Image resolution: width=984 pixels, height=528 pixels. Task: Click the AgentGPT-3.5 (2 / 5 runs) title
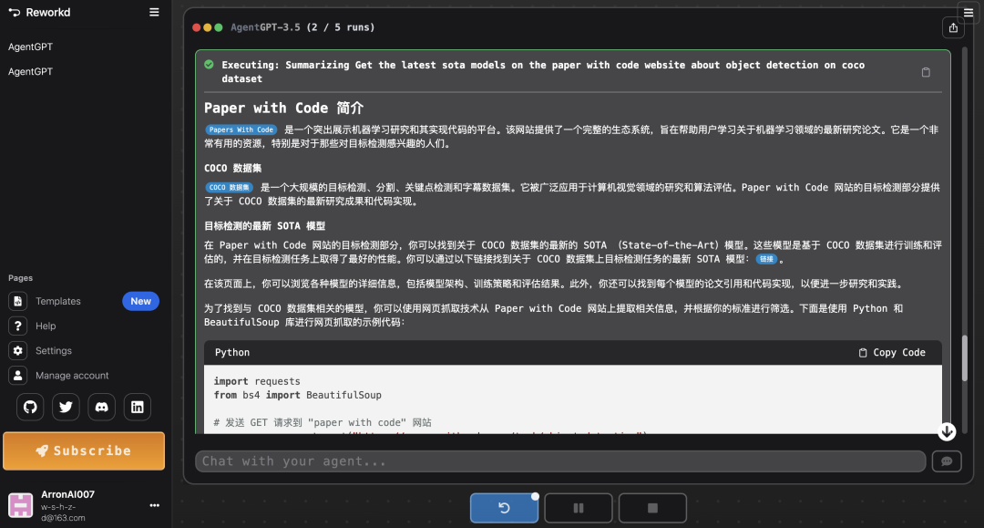(302, 27)
